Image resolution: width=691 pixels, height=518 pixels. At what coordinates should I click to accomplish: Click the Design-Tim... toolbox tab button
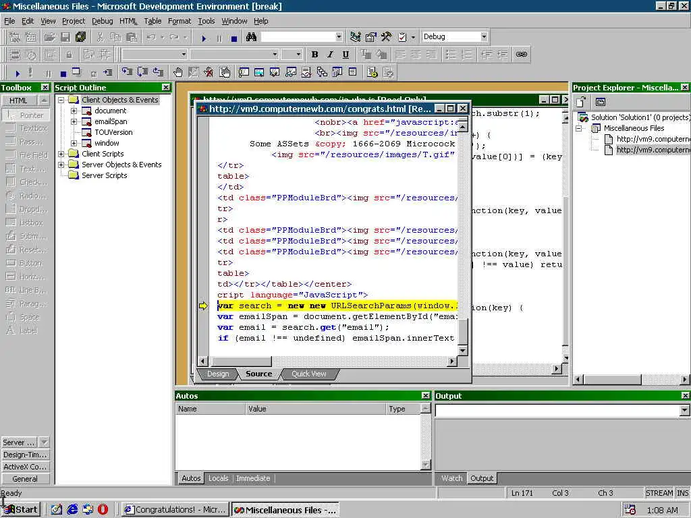(x=25, y=455)
